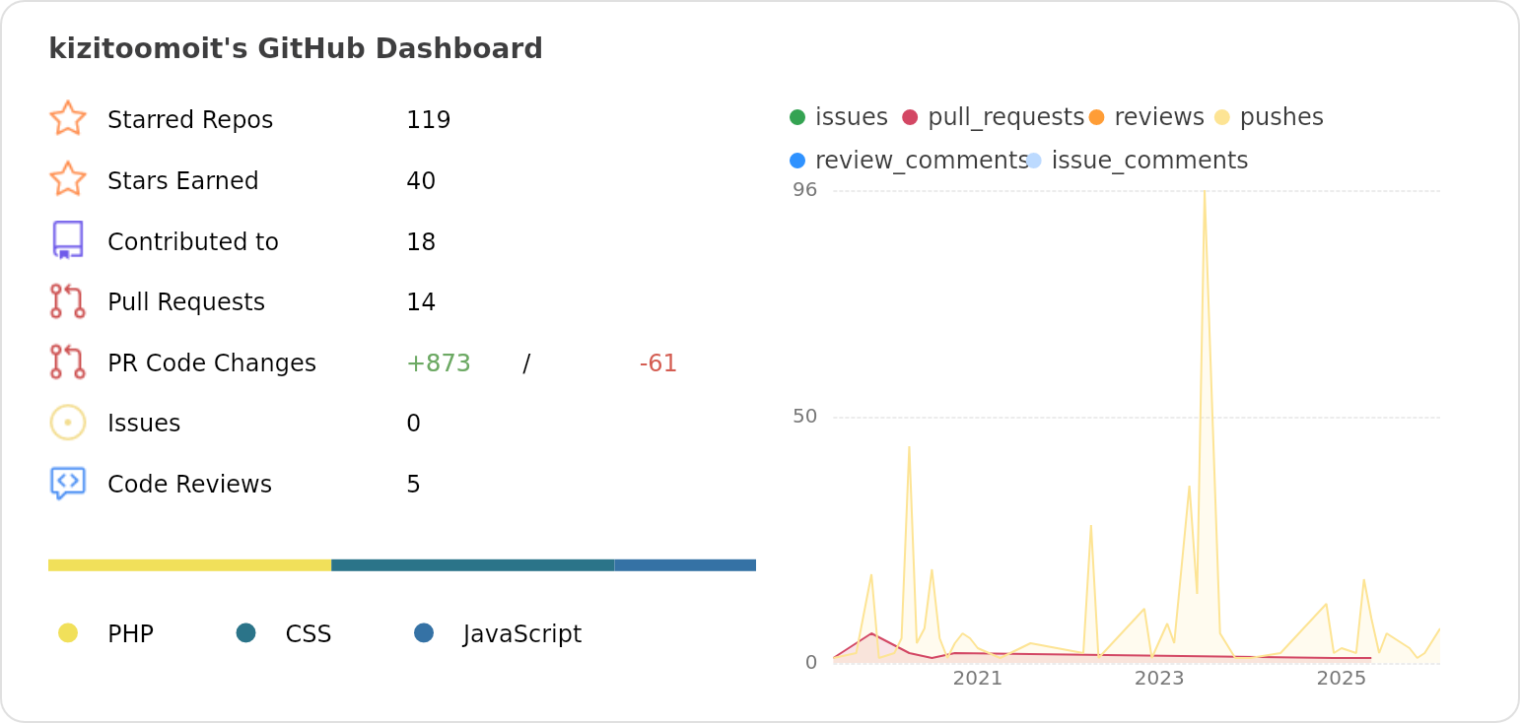Click the PR Code Changes merge icon
The height and width of the screenshot is (723, 1520).
coord(69,362)
